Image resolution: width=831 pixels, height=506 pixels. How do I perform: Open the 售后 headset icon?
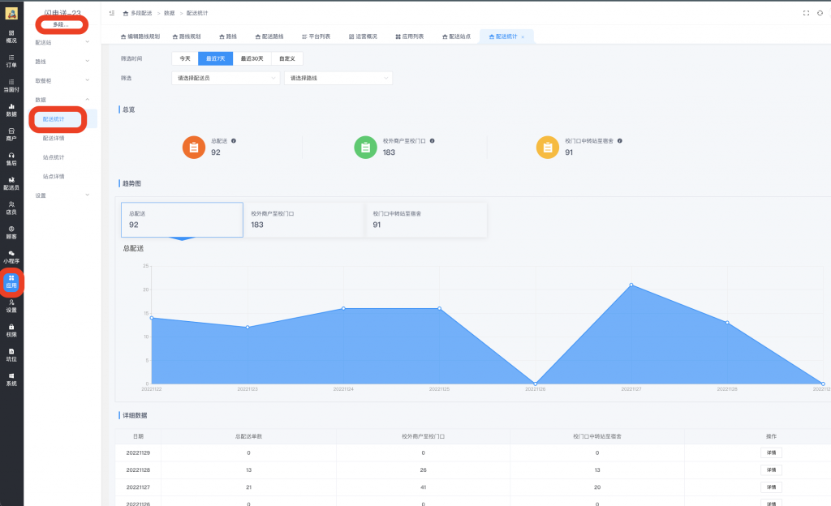click(11, 158)
